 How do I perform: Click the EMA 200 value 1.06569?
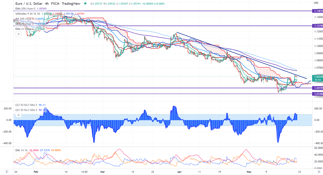click(42, 9)
